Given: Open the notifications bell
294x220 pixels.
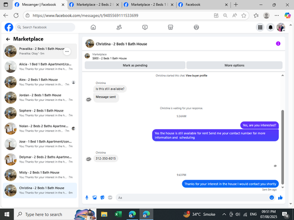Looking at the screenshot, I should click(270, 28).
